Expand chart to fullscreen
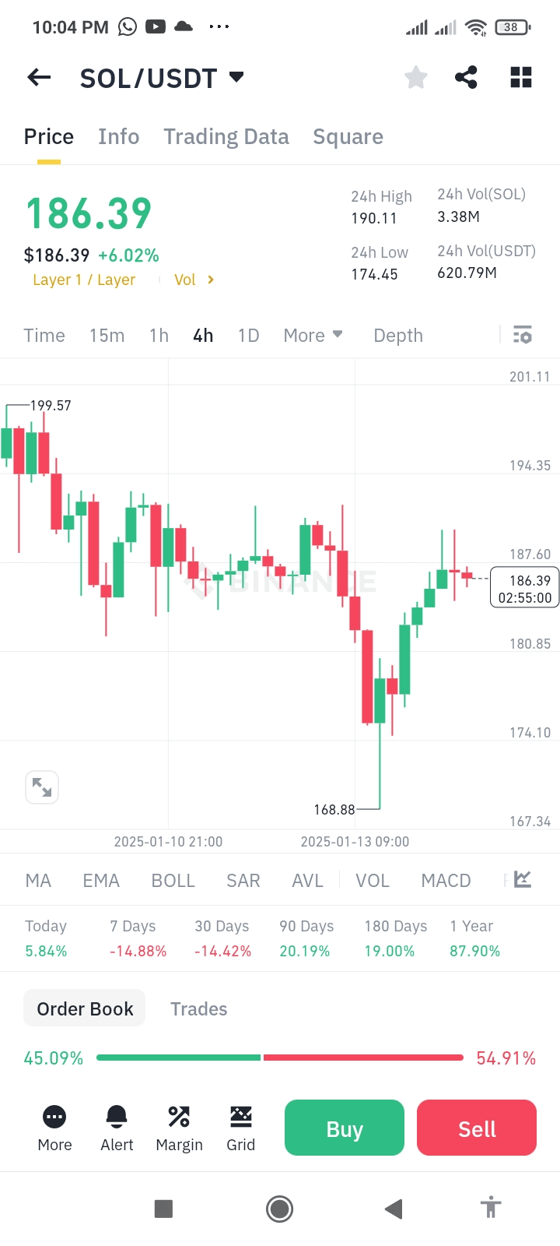This screenshot has width=560, height=1246. [x=42, y=787]
